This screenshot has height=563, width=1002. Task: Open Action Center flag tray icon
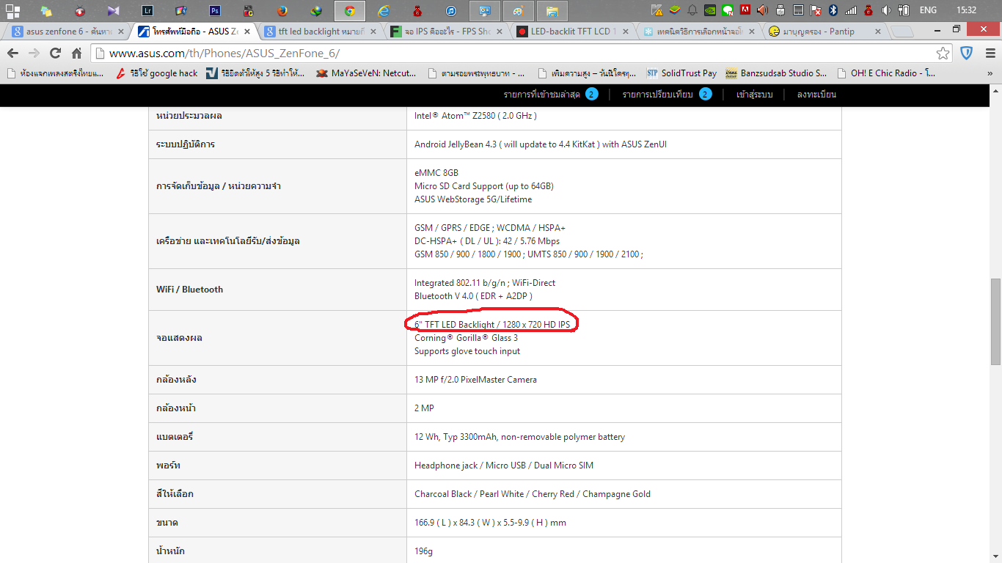(x=816, y=10)
